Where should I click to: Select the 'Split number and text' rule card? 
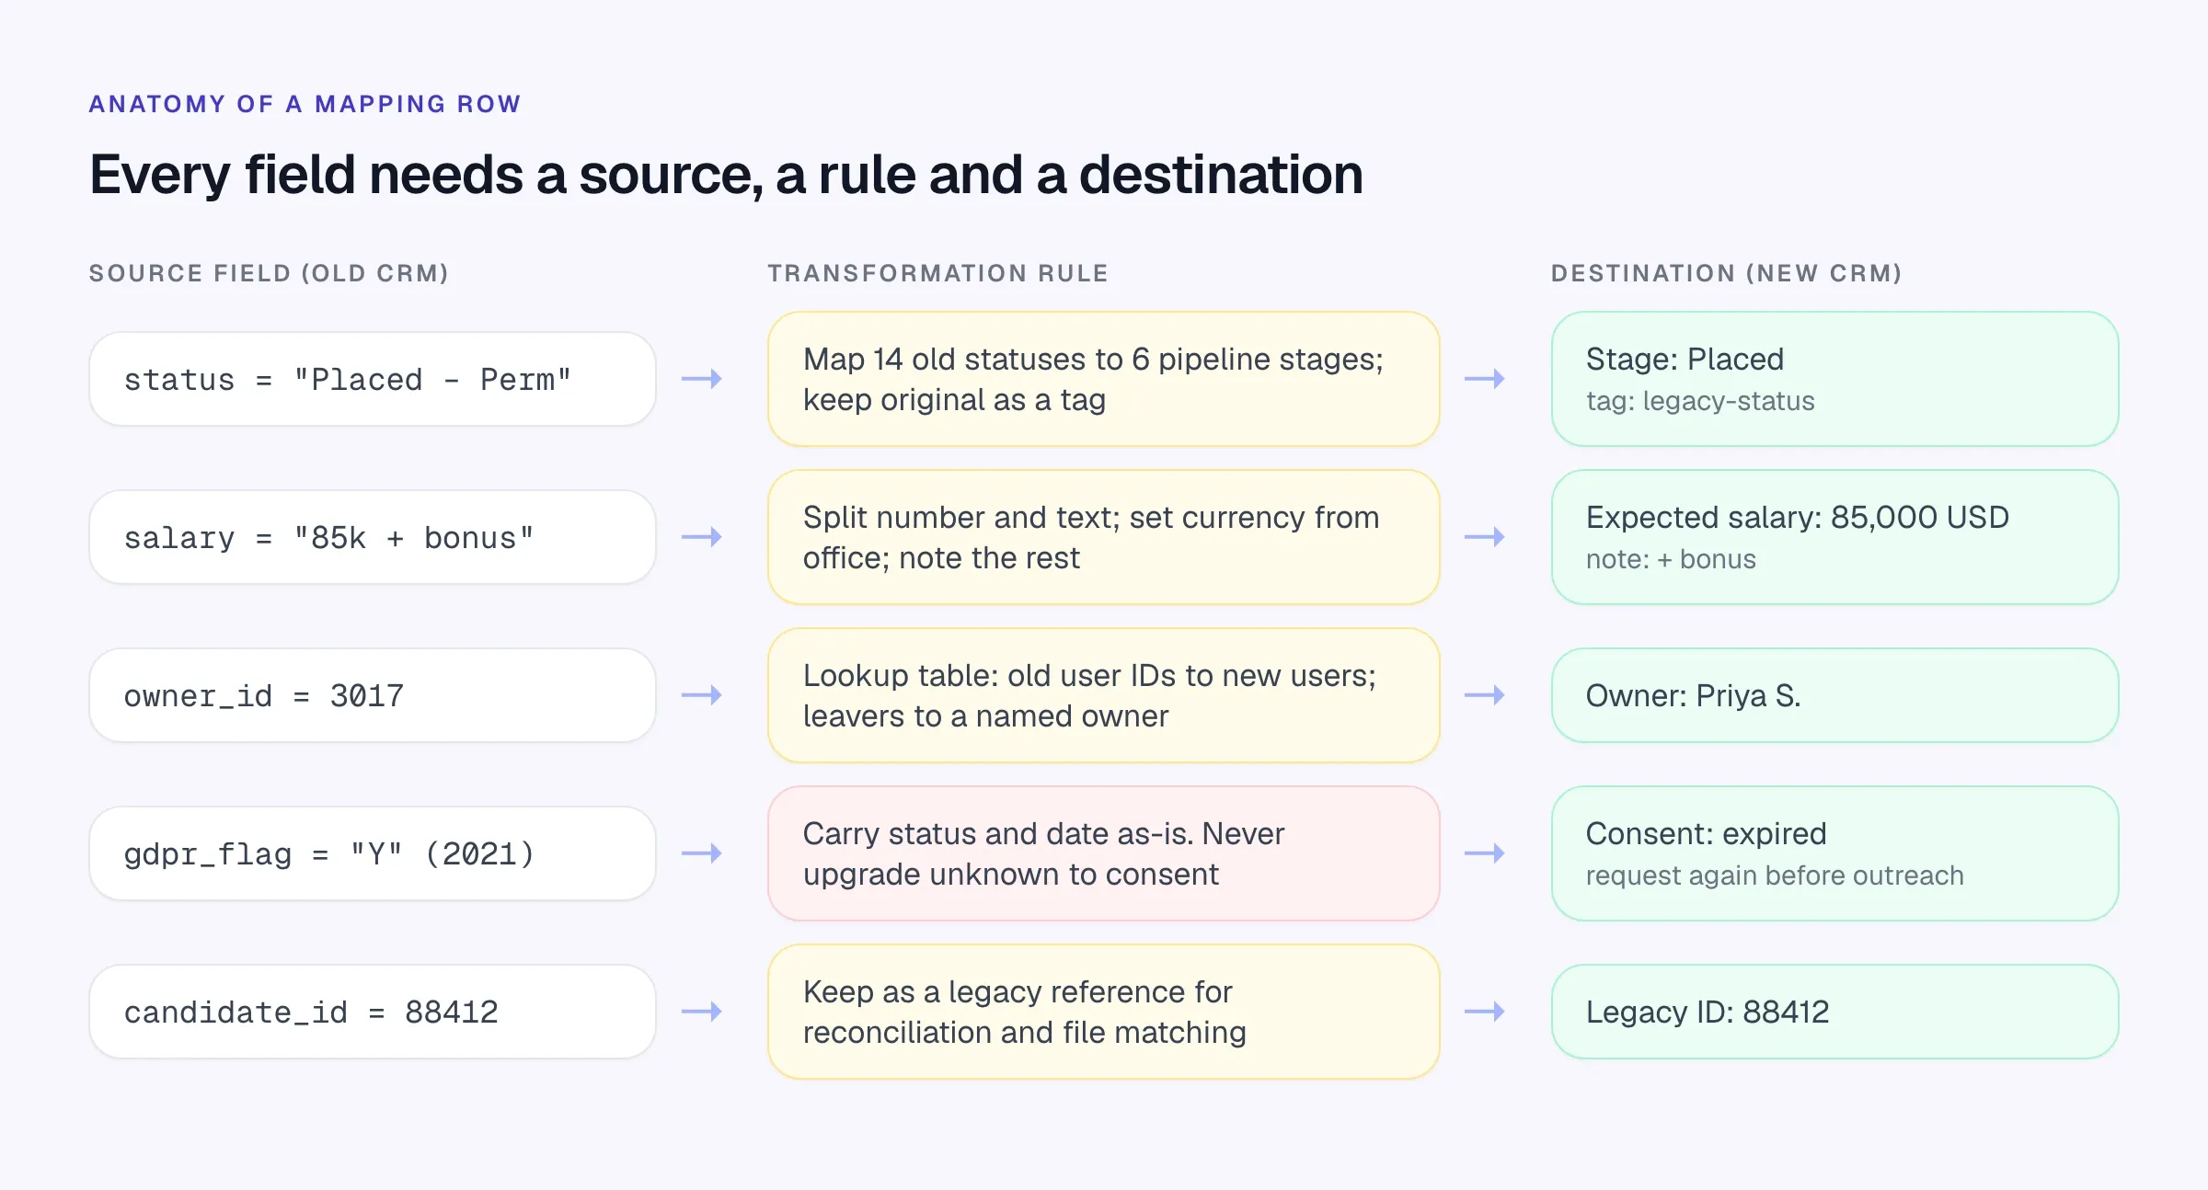coord(1104,537)
